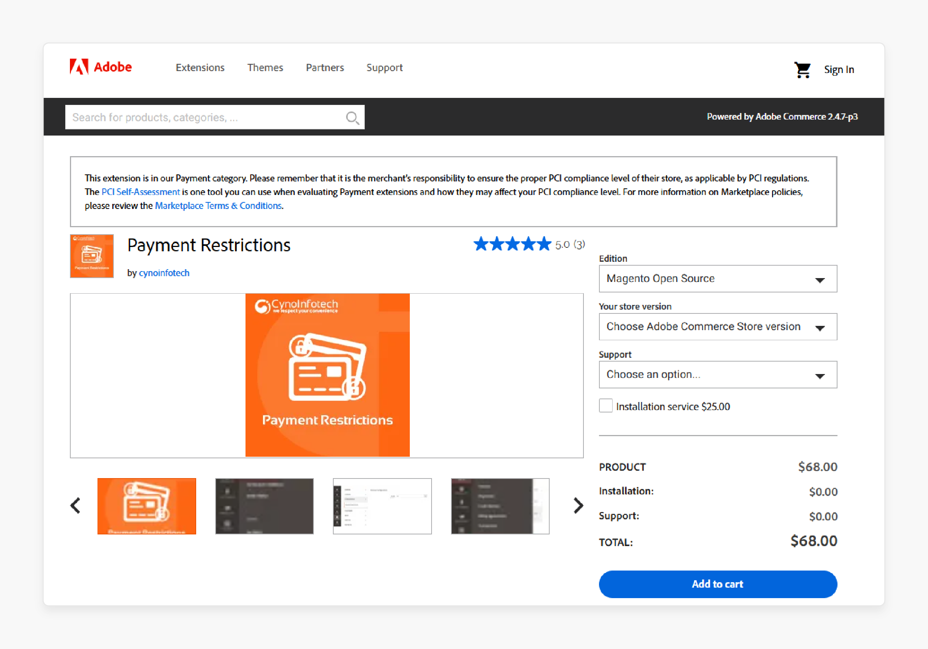Screen dimensions: 928x649
Task: Open Choose Adobe Commerce Store version dropdown
Action: pyautogui.click(x=718, y=327)
